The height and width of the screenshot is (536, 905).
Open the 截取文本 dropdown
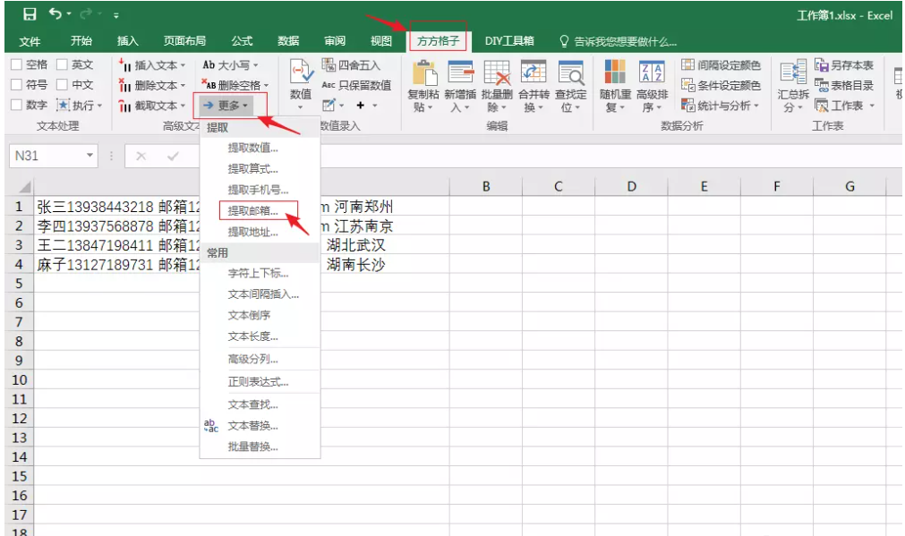point(152,106)
